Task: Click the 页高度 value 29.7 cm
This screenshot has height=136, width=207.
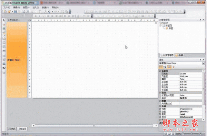Action: coord(191,76)
